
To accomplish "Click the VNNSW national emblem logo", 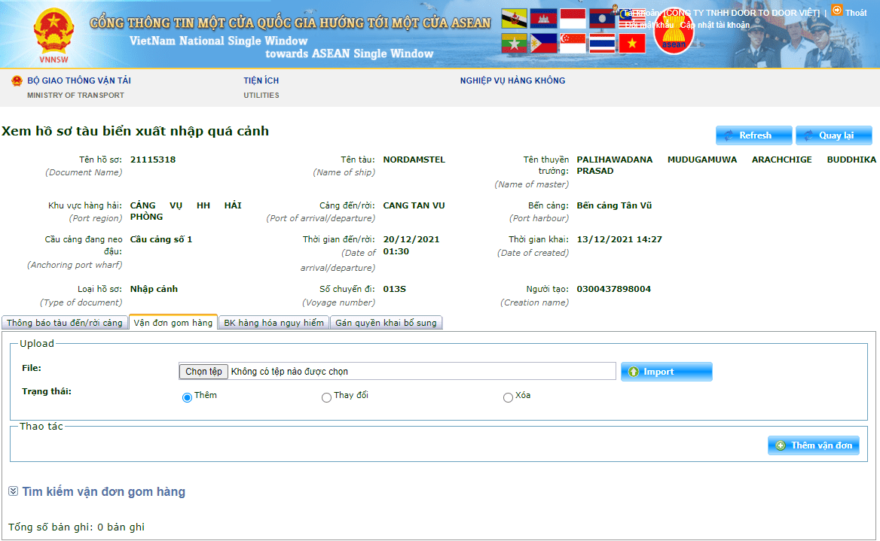I will 53,32.
